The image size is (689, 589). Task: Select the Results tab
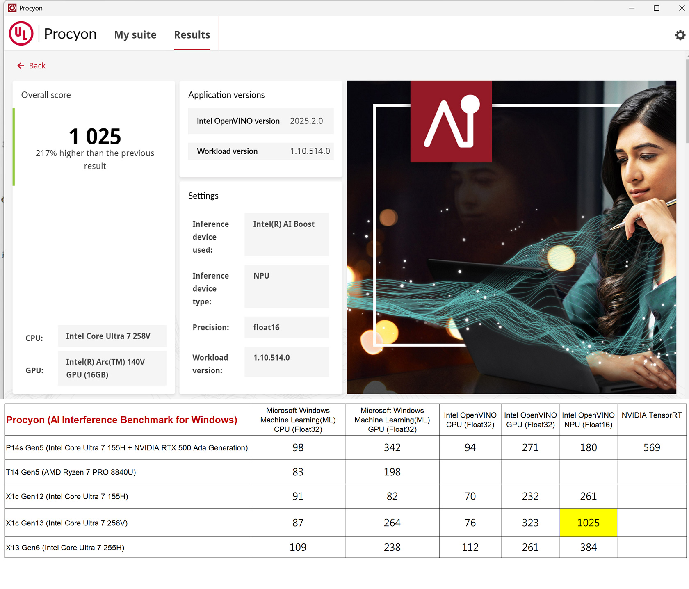[192, 35]
